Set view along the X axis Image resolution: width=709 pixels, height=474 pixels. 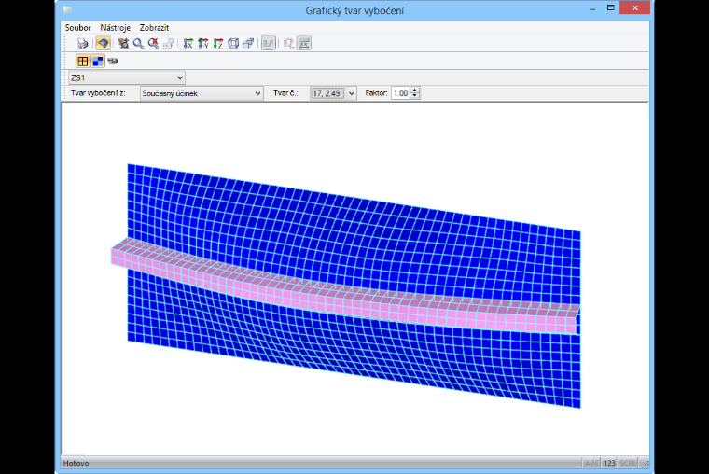coord(188,44)
